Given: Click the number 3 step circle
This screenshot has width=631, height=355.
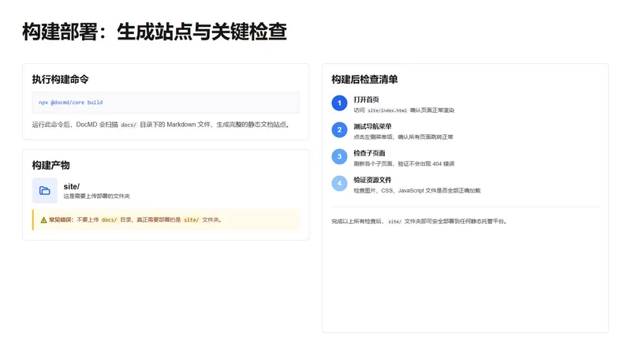Looking at the screenshot, I should point(339,156).
